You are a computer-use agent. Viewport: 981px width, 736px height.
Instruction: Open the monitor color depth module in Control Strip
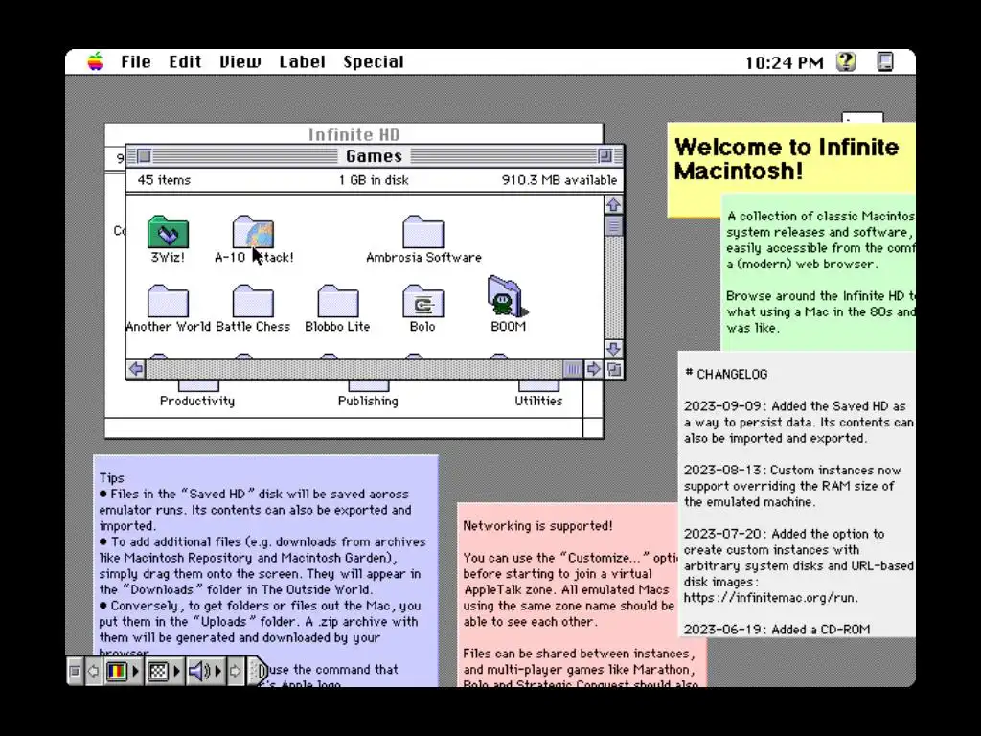click(x=122, y=672)
